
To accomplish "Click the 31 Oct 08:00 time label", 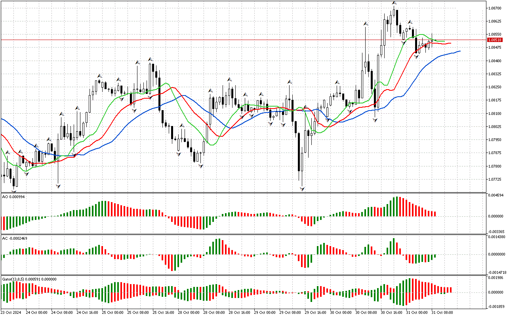I will (442, 313).
